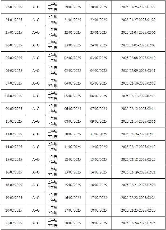Viewport: 166px width, 230px height.
Task: Click A+G in the 15/02/2025 row
Action: [36, 159]
